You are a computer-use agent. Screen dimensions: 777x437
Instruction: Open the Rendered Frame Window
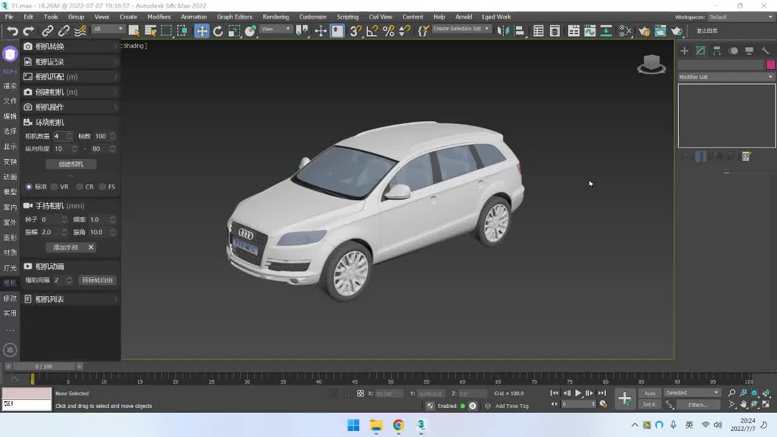tap(660, 31)
